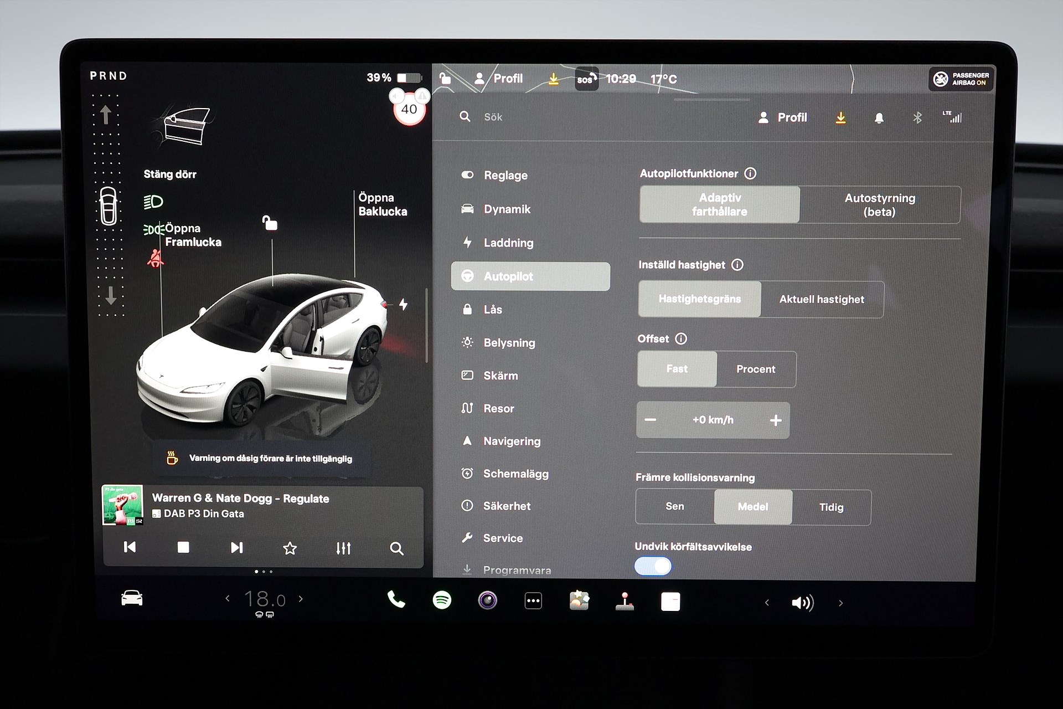Screen dimensions: 1063x709
Task: Open the all apps menu icon
Action: point(533,601)
